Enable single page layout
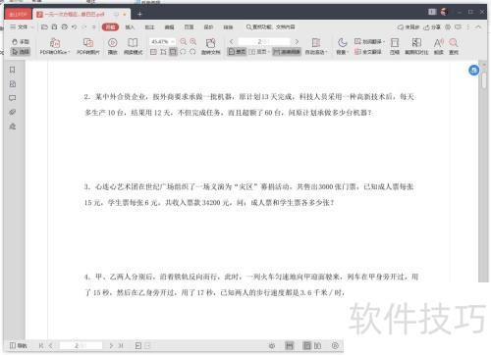The width and height of the screenshot is (491, 355). pos(237,52)
